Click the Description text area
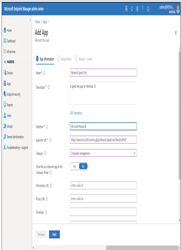The image size is (181, 250). pyautogui.click(x=103, y=93)
